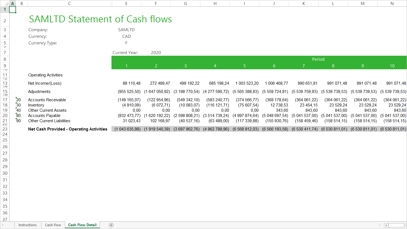Select account code 20 cell
Viewport: 407px width, 229px height.
click(x=18, y=100)
